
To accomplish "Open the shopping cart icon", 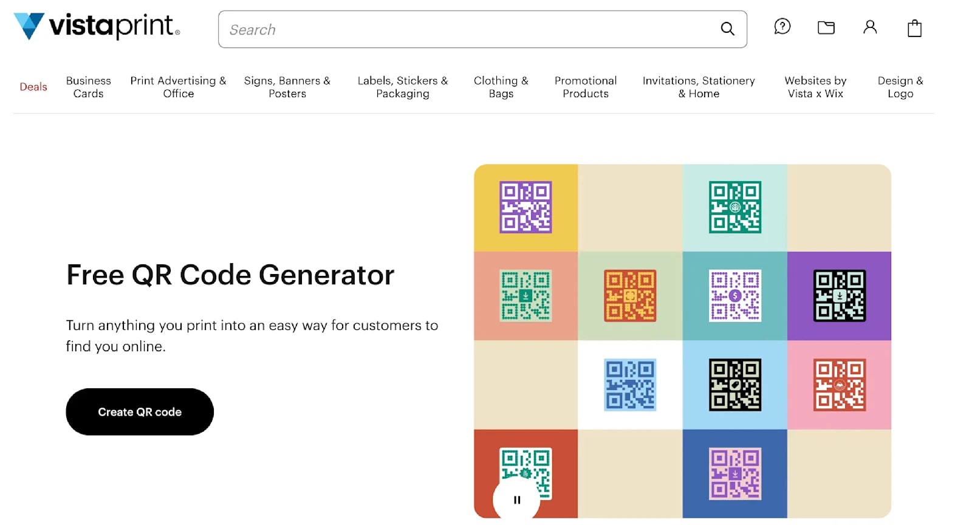I will [914, 27].
